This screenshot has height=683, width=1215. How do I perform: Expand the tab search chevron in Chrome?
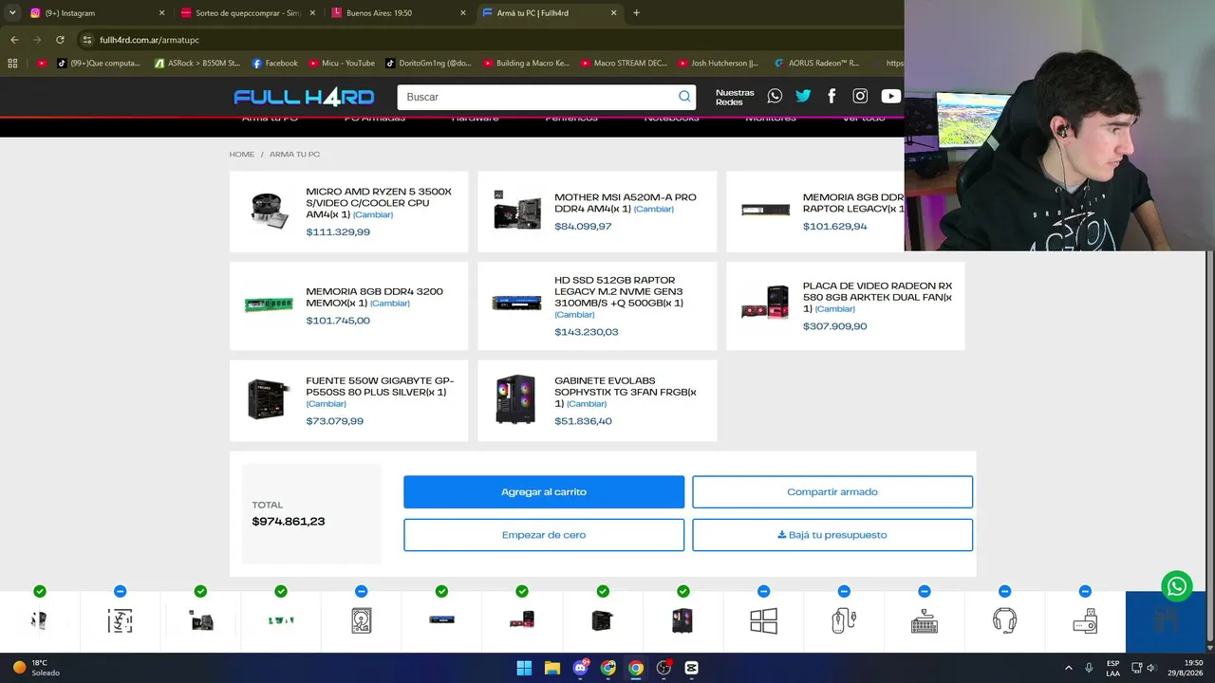[12, 13]
